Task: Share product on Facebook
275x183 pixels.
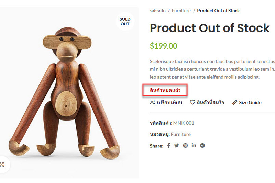Action: [x=168, y=146]
